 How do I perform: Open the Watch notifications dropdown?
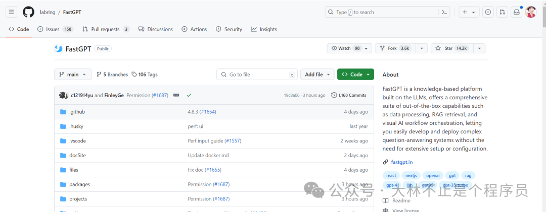pyautogui.click(x=349, y=48)
